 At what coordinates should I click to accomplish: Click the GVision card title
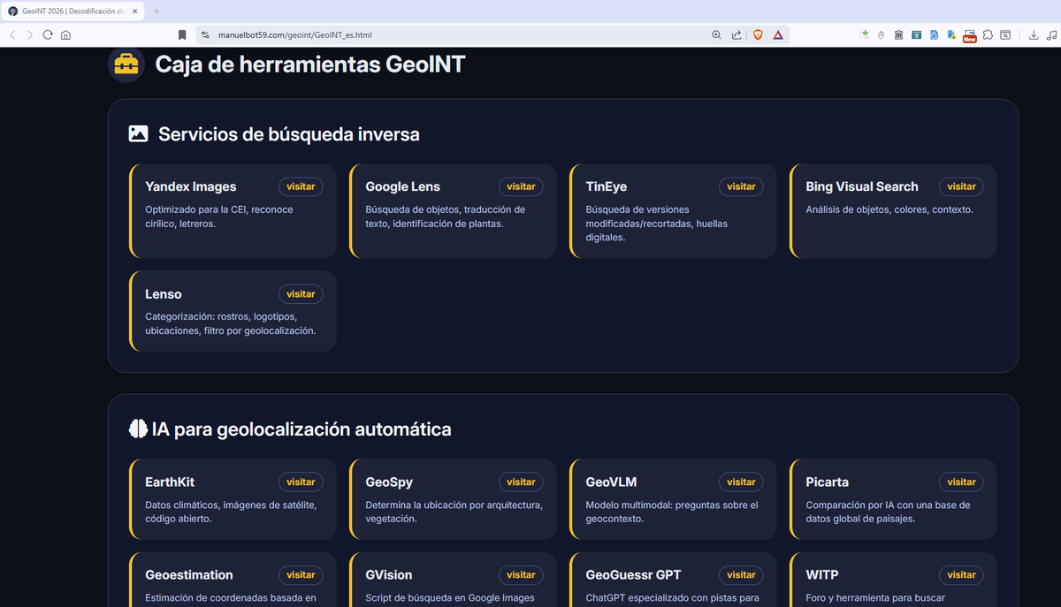coord(389,575)
